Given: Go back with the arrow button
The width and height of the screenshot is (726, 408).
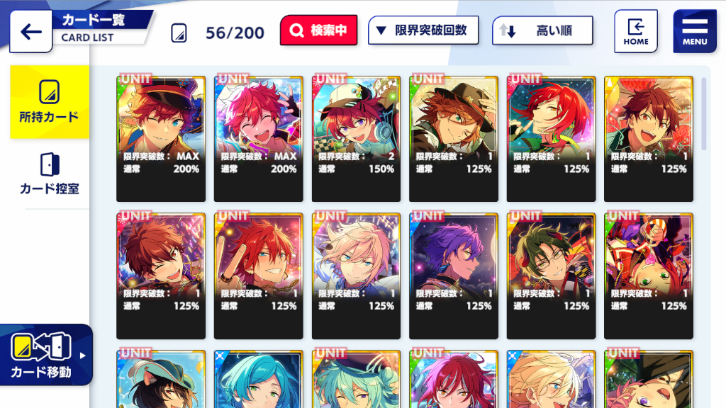Looking at the screenshot, I should tap(31, 31).
